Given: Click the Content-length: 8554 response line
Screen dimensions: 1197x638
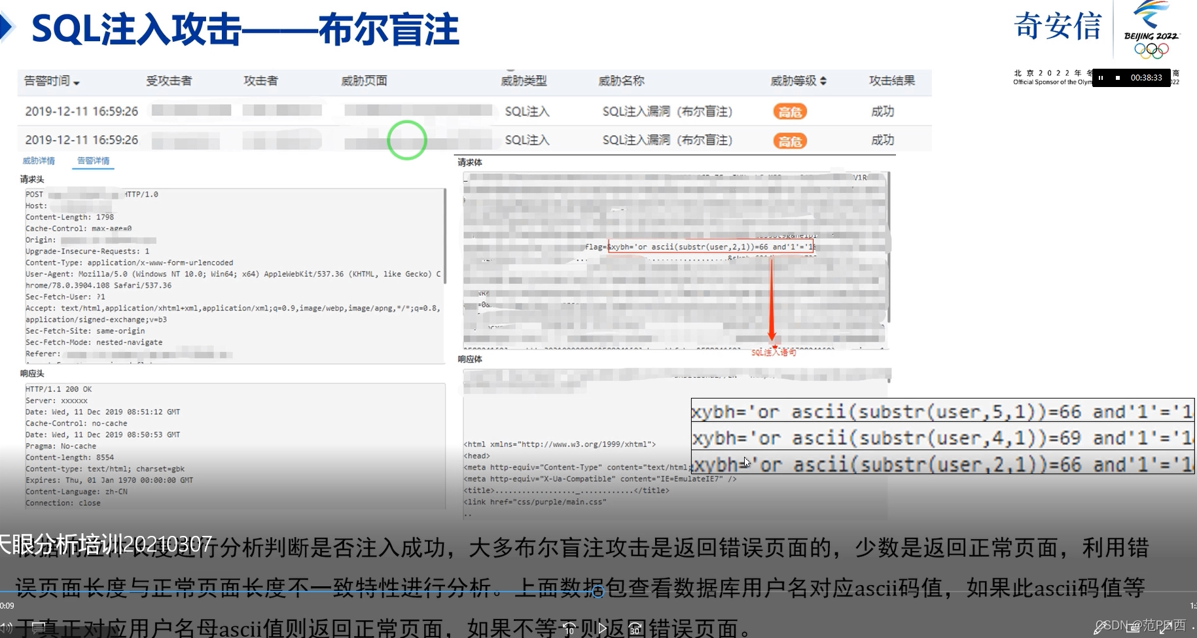Looking at the screenshot, I should 69,458.
